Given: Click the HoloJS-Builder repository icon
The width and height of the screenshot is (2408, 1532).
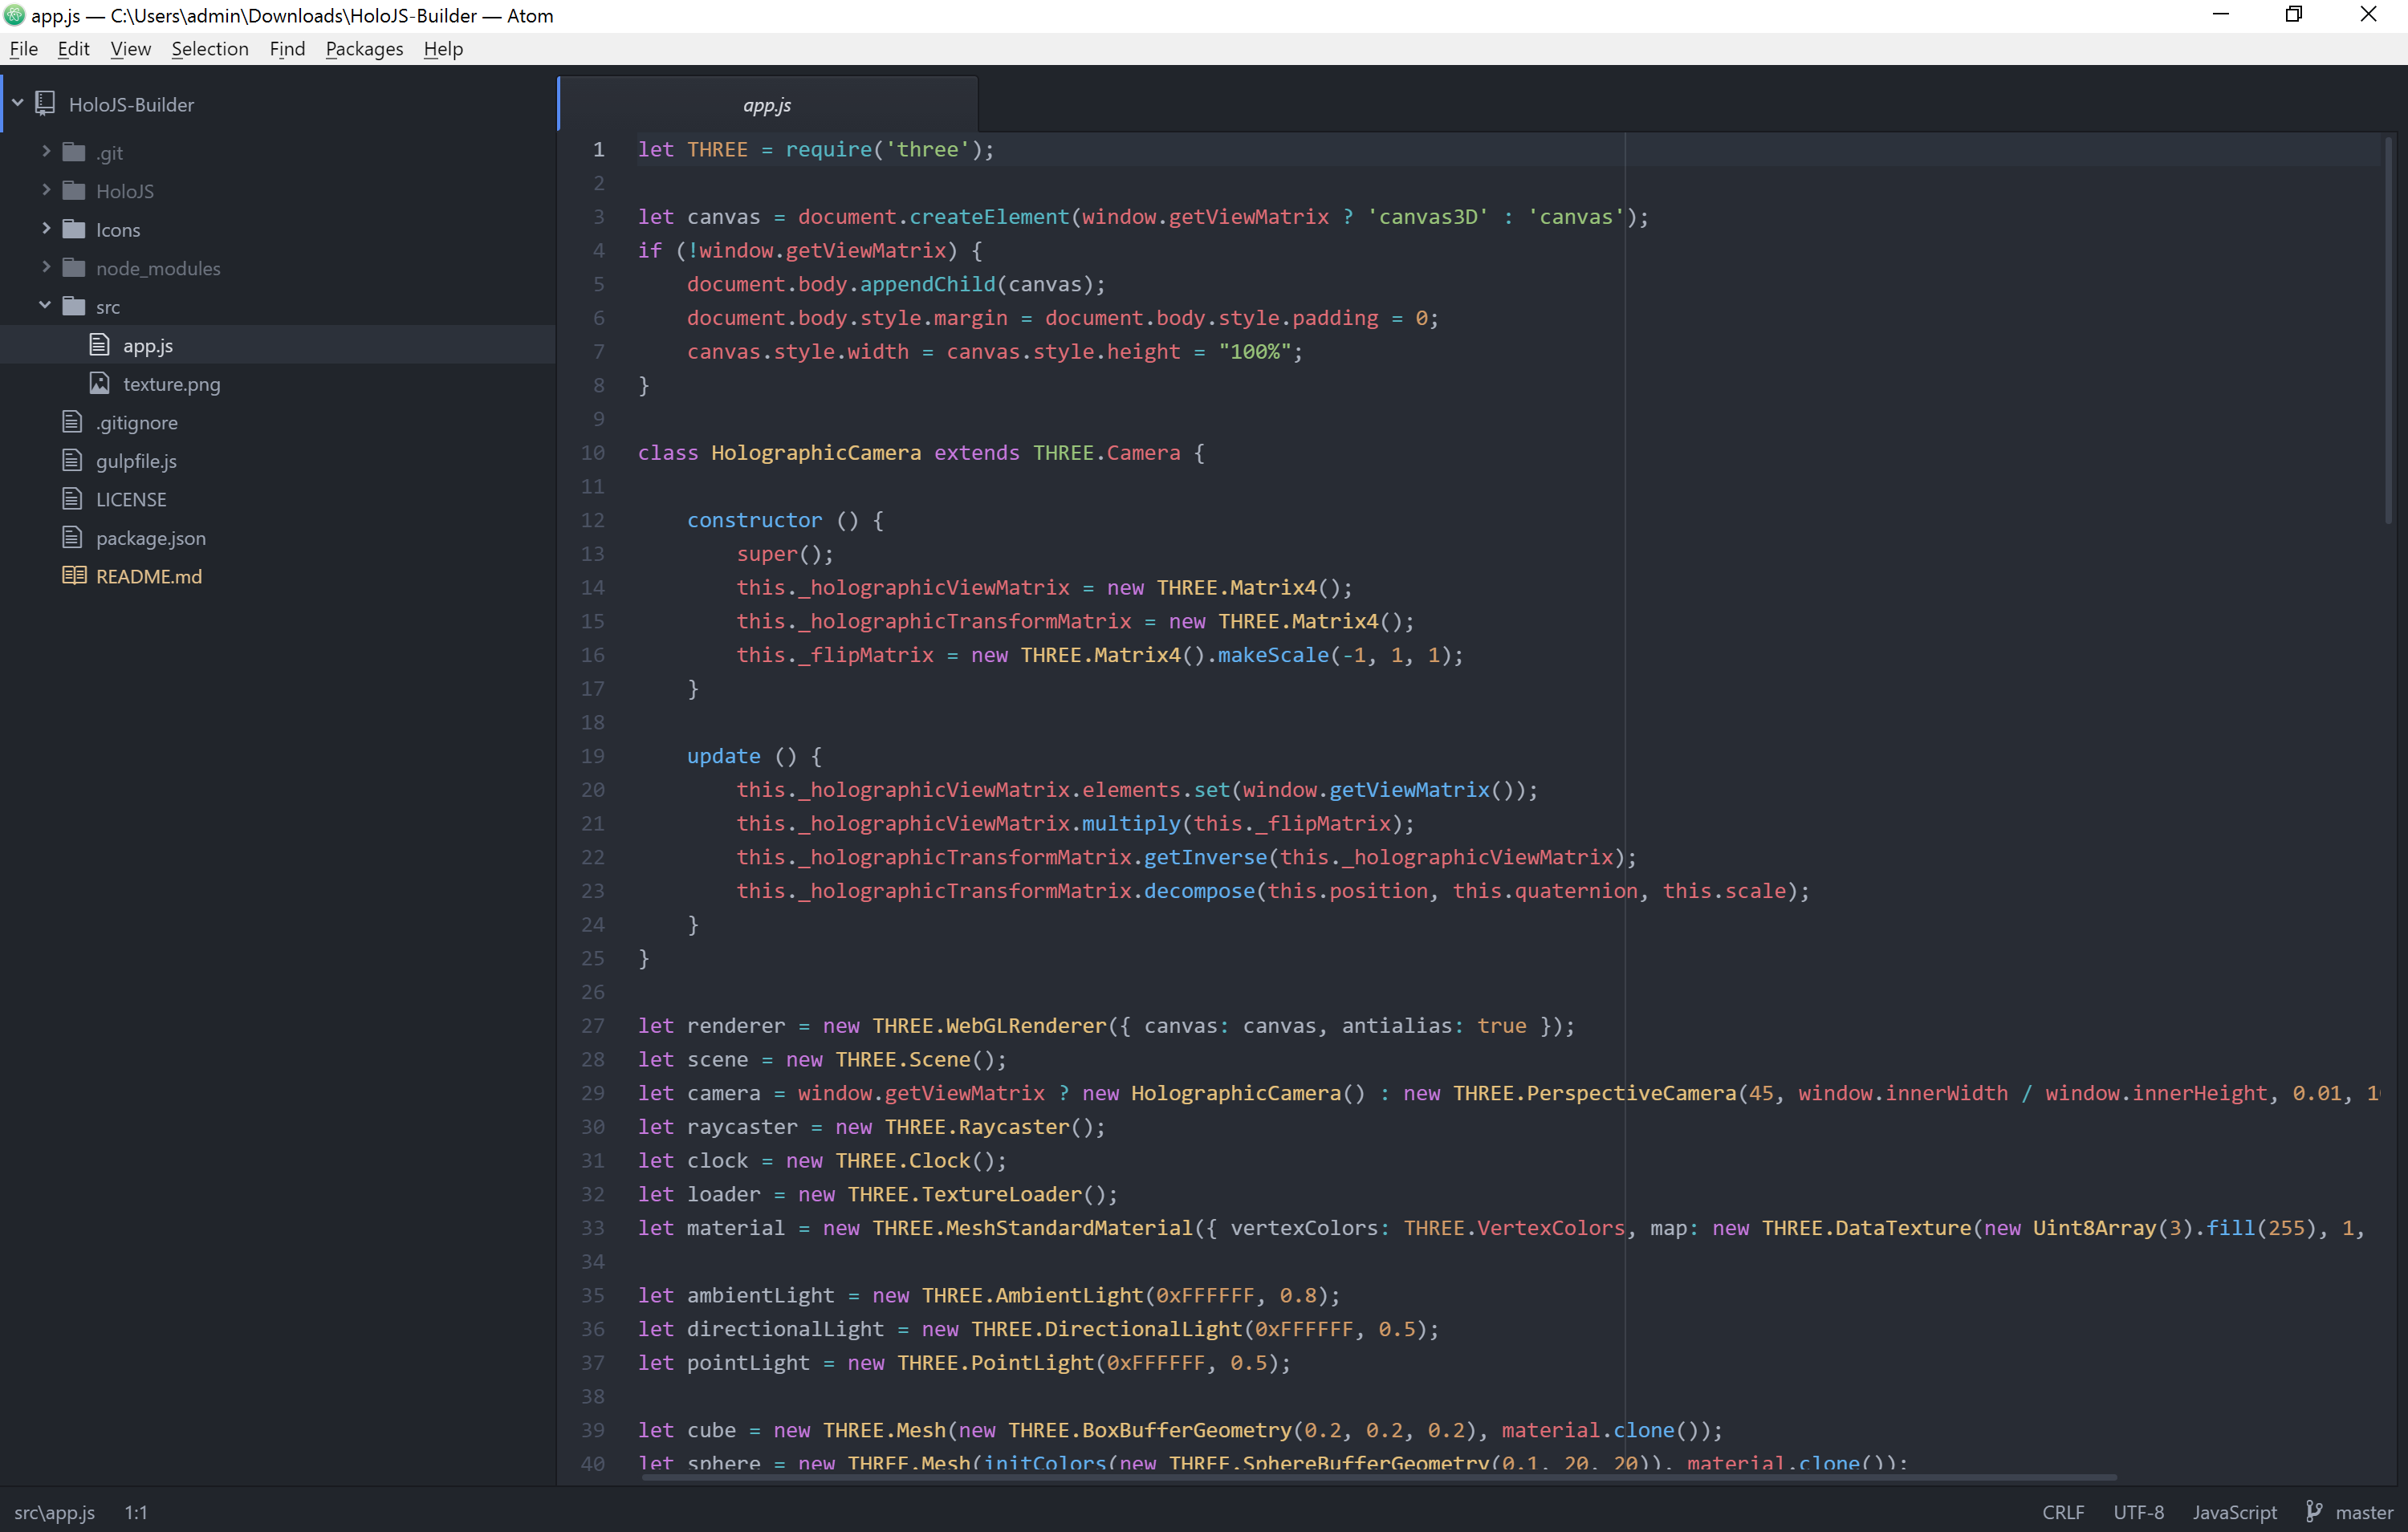Looking at the screenshot, I should tap(45, 103).
